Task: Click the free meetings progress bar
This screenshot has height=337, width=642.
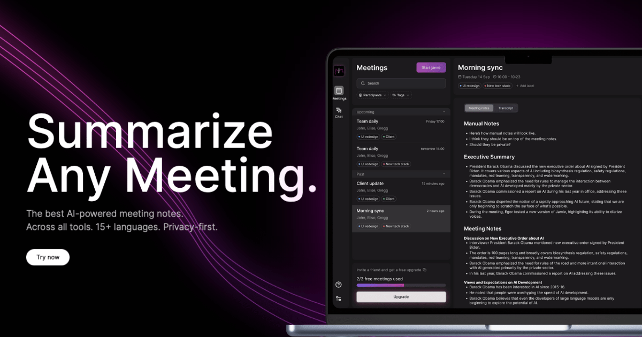Action: (x=401, y=285)
